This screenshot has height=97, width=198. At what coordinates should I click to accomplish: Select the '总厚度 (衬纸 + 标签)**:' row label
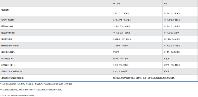12,71
